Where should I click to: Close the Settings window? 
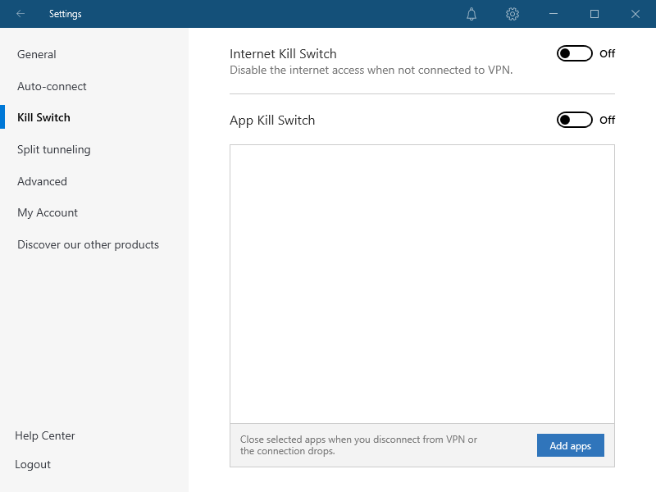pos(635,14)
